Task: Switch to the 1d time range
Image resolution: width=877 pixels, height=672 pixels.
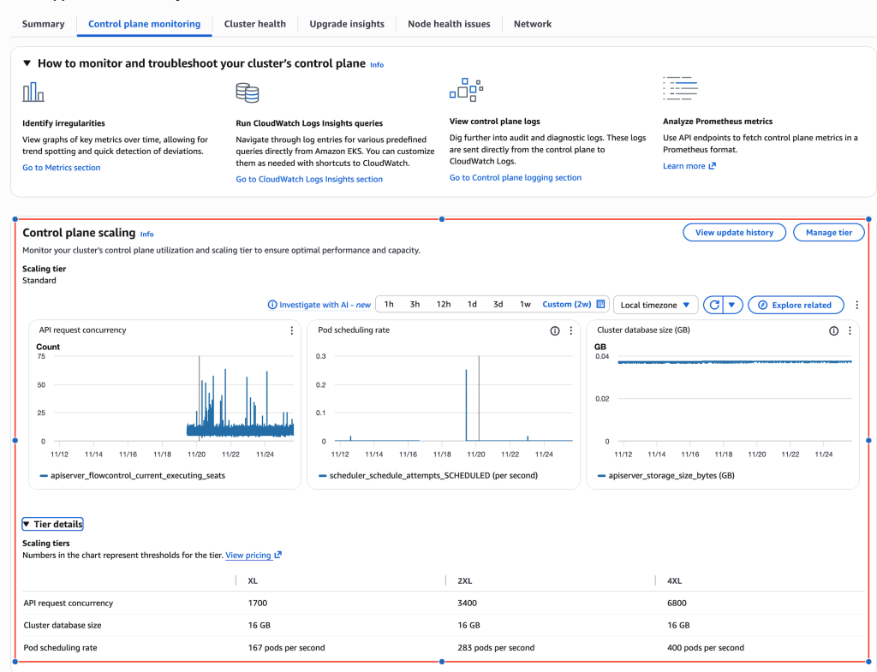Action: [x=471, y=304]
